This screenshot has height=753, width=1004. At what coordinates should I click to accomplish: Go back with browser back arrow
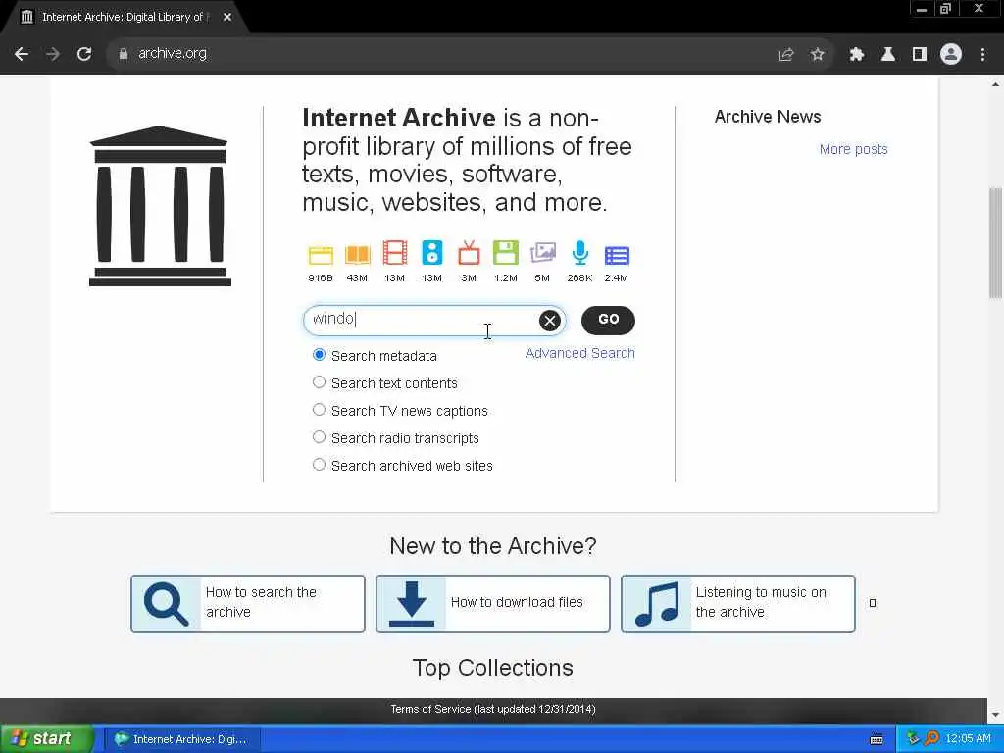(x=22, y=54)
